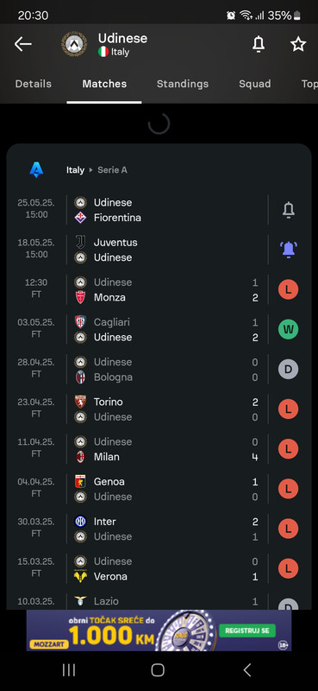This screenshot has height=691, width=318.
Task: Open the Serie A league logo
Action: coord(36,169)
